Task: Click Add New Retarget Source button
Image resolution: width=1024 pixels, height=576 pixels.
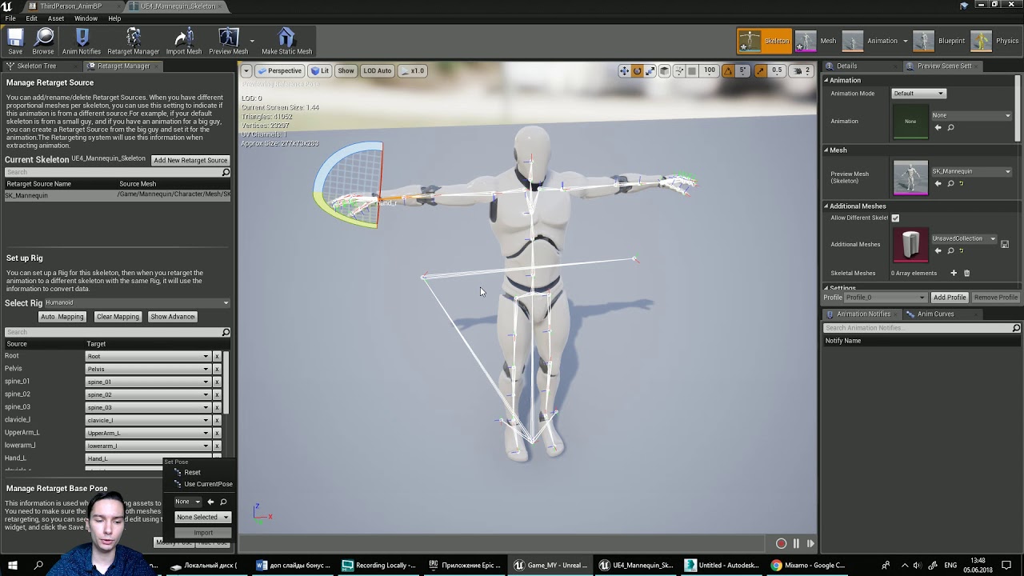Action: click(x=190, y=160)
